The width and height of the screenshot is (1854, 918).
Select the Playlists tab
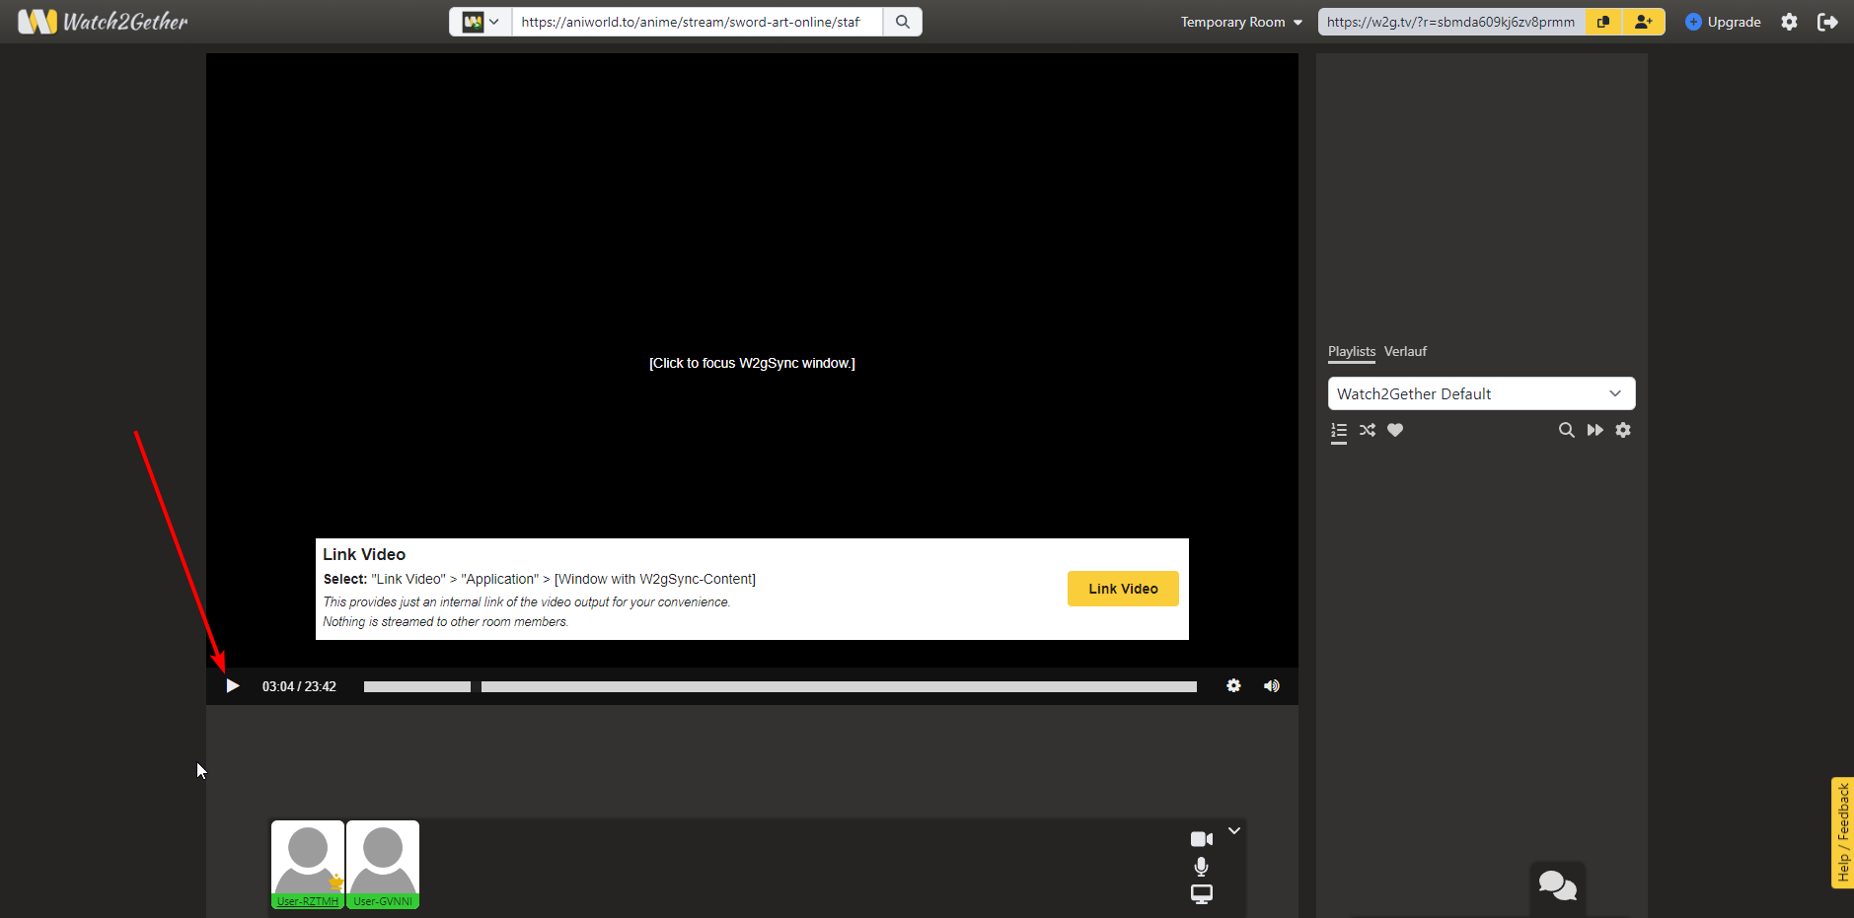click(1351, 352)
